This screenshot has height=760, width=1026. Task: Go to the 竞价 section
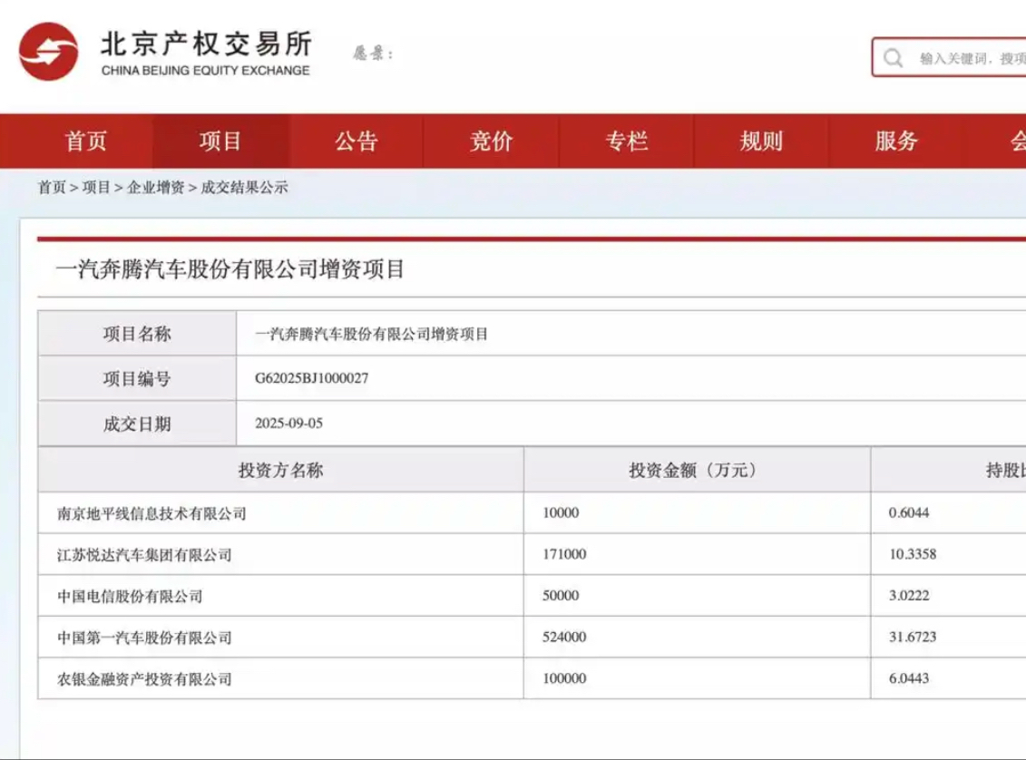click(491, 141)
